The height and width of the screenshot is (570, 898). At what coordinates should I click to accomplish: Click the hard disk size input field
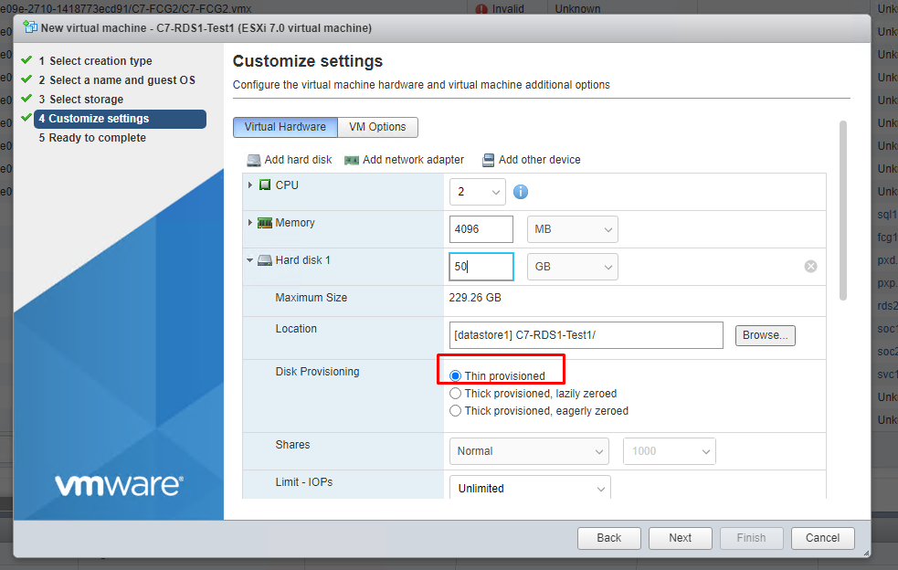click(481, 267)
